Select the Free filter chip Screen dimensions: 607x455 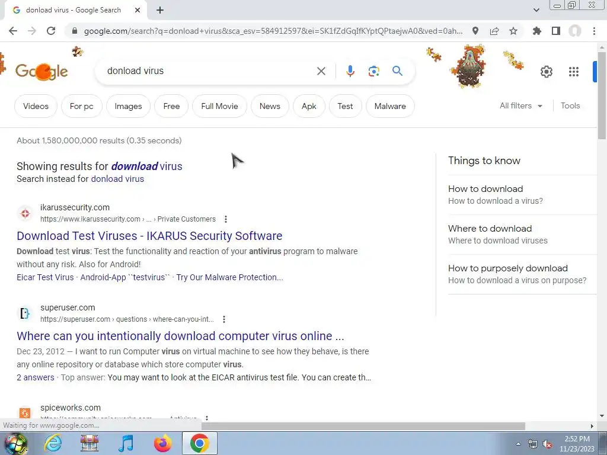click(x=171, y=106)
